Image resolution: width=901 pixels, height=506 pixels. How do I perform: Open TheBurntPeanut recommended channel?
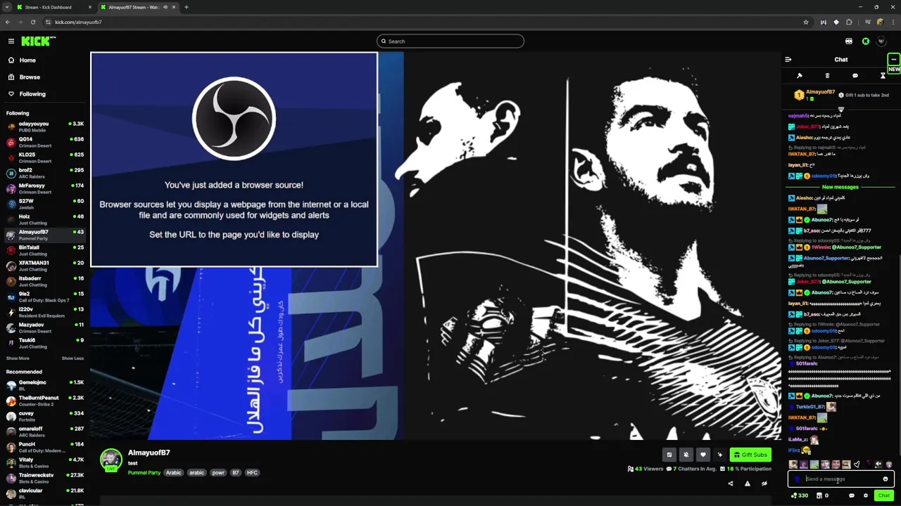[45, 401]
